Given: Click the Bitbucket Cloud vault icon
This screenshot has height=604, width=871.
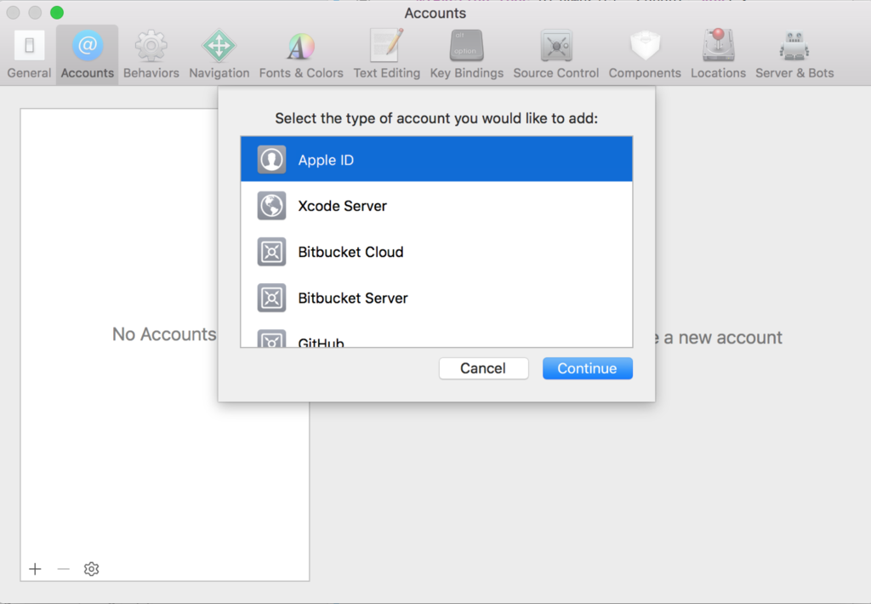Looking at the screenshot, I should [x=271, y=252].
